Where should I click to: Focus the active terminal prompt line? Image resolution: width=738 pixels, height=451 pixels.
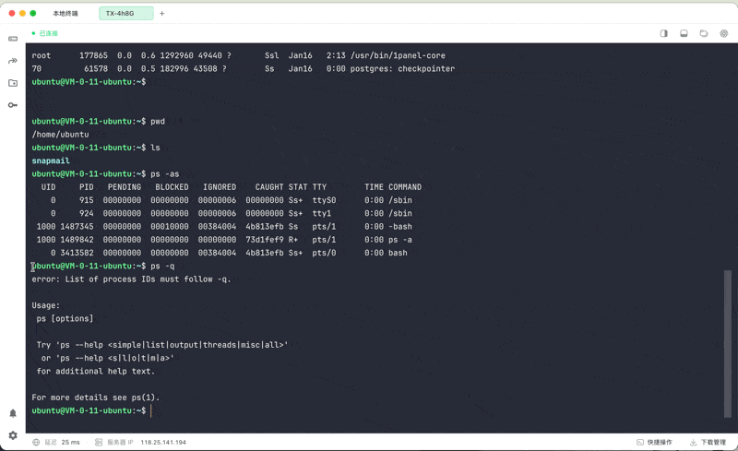tap(91, 410)
